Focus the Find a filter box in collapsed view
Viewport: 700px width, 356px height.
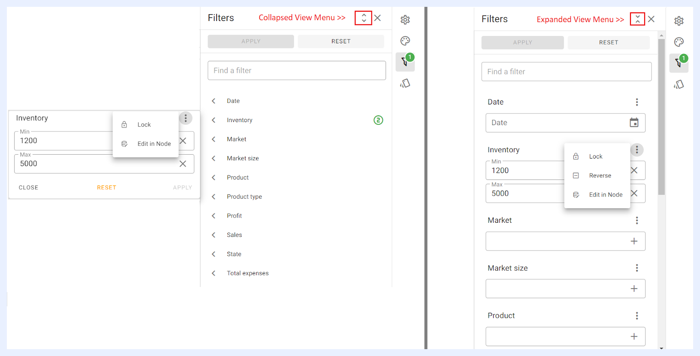click(297, 70)
